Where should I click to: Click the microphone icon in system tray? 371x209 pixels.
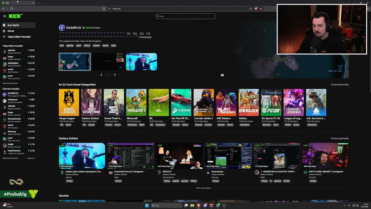[349, 206]
